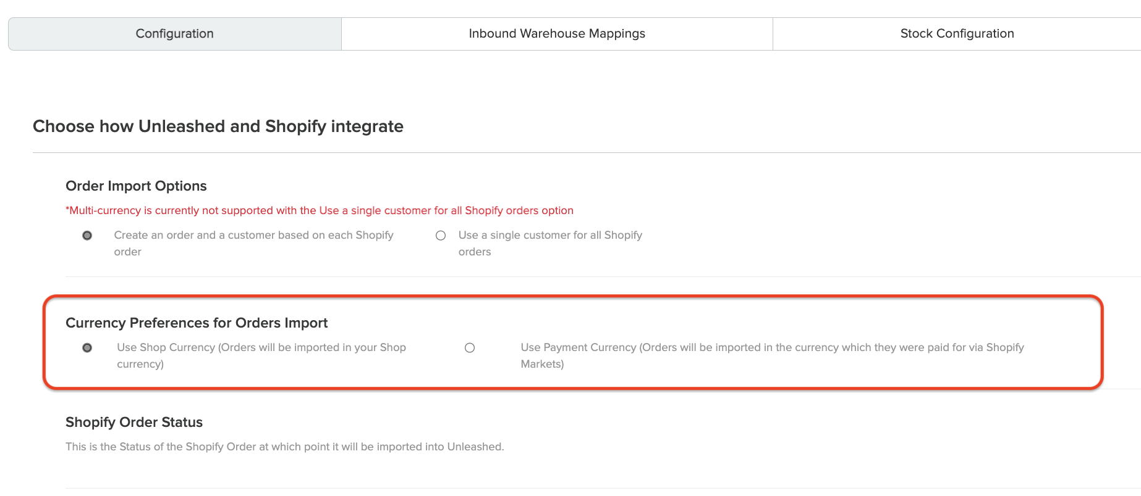Select the Use Payment Currency option
This screenshot has width=1141, height=496.
[470, 348]
